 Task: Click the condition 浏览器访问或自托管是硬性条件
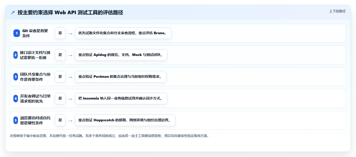(x=35, y=120)
